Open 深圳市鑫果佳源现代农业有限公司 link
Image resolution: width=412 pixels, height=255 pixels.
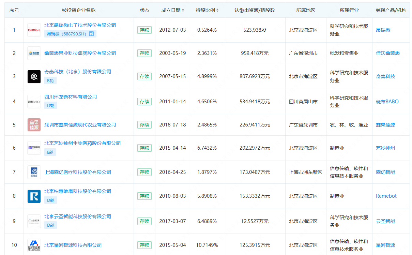coord(80,125)
